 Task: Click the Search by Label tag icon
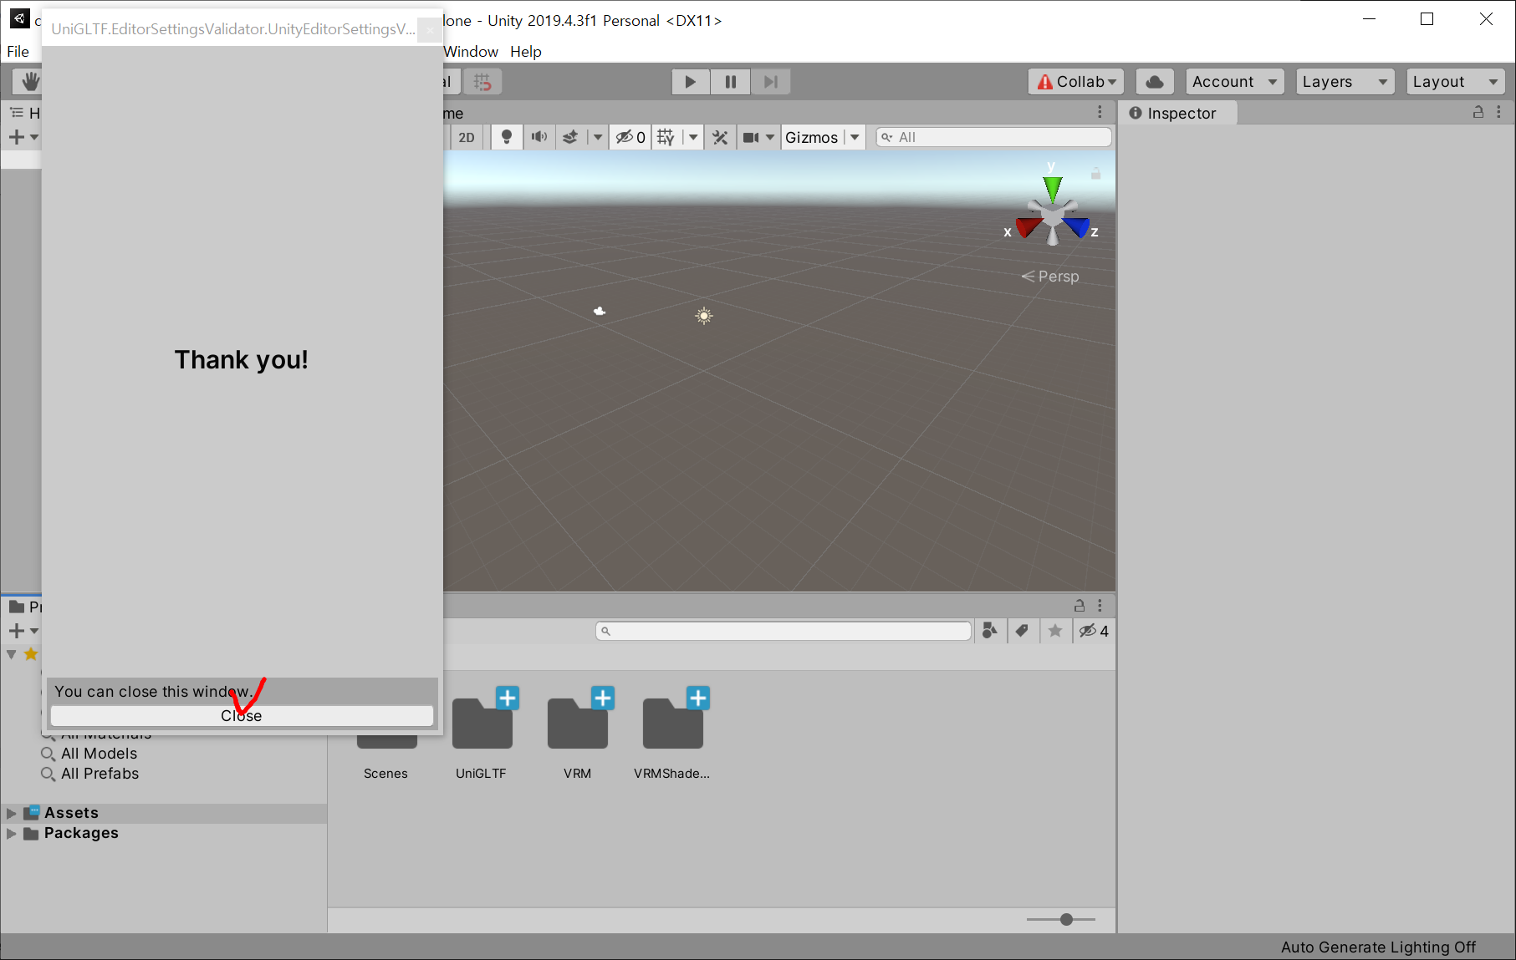(1022, 631)
